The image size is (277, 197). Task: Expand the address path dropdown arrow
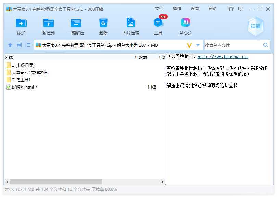click(198, 45)
